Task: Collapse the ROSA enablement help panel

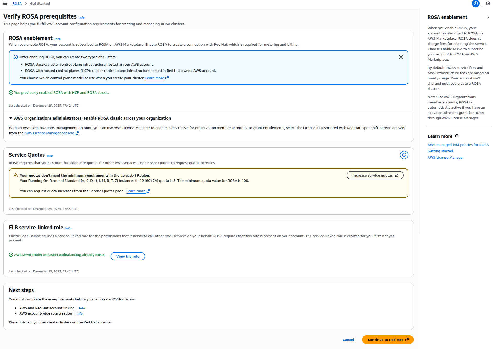Action: pos(488,17)
